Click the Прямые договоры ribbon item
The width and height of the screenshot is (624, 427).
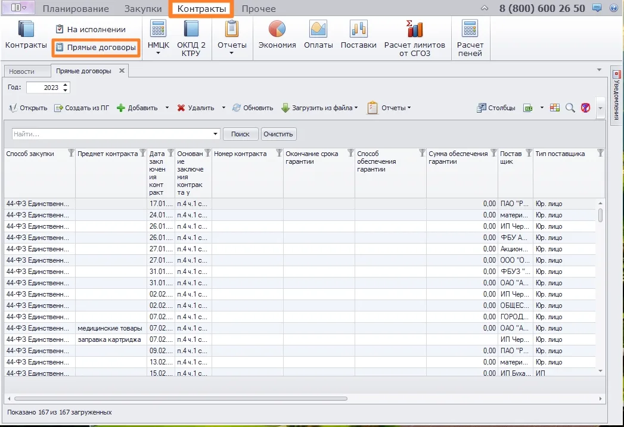[97, 48]
